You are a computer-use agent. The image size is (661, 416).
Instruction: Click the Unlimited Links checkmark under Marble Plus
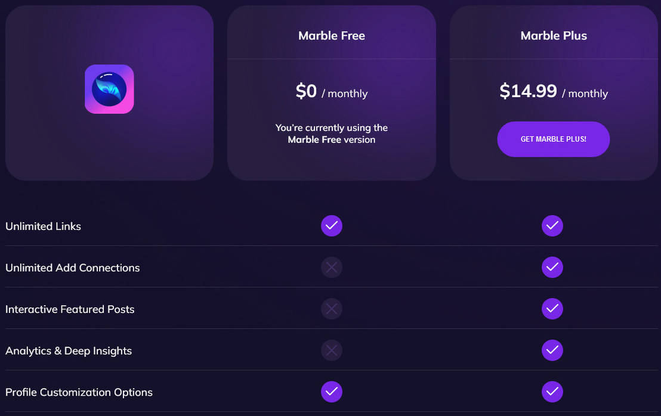pos(552,226)
